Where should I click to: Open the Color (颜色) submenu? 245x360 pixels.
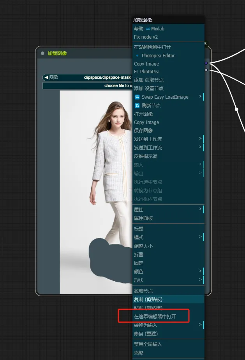pos(167,271)
